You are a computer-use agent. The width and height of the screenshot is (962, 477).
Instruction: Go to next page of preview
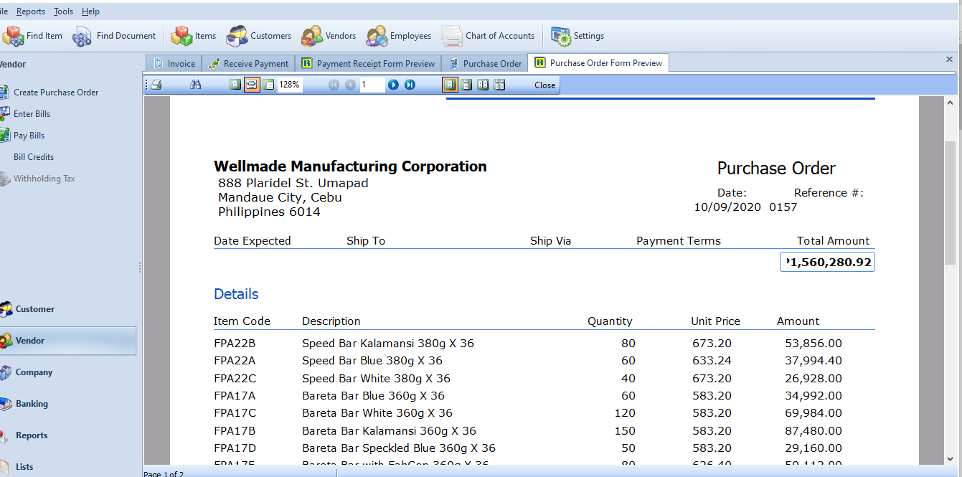click(393, 85)
